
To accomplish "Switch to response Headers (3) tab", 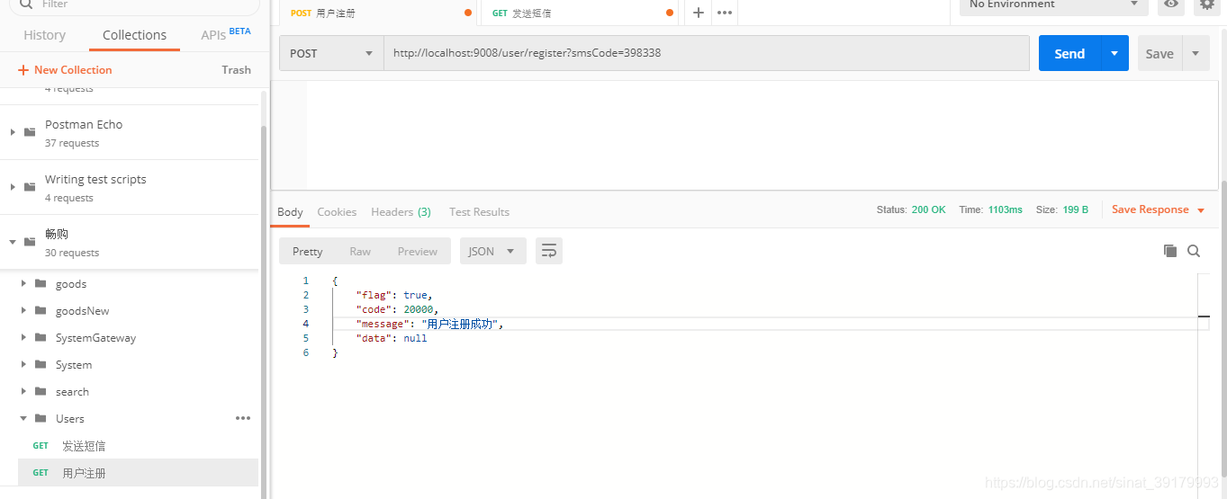I will (x=401, y=212).
